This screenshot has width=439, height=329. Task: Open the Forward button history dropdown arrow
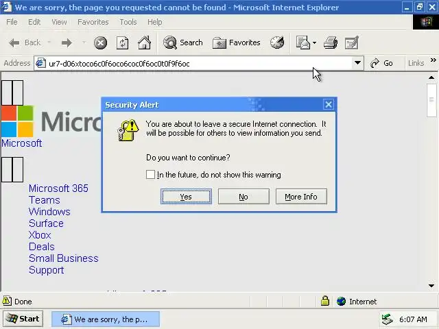tap(84, 42)
